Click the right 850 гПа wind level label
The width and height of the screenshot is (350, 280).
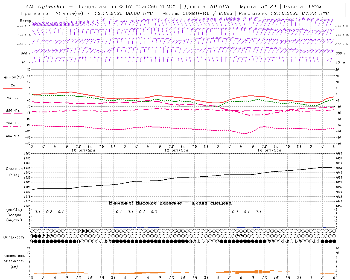[342, 44]
